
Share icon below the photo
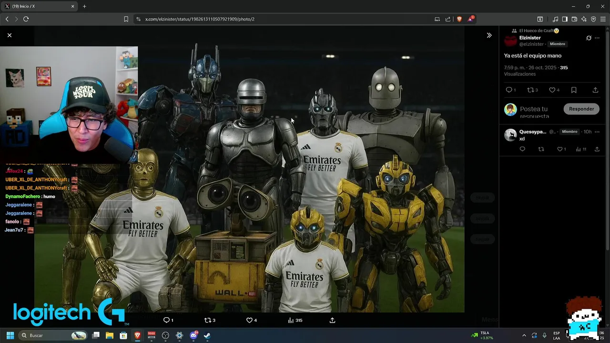(x=332, y=320)
